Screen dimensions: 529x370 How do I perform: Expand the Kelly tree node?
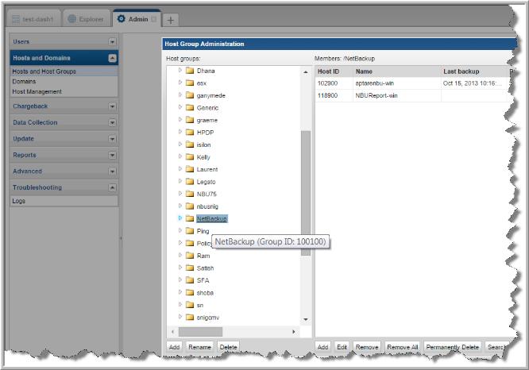pos(180,157)
